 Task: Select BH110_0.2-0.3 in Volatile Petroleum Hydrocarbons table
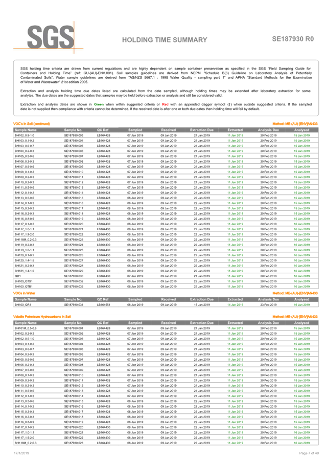pos(25,386)
